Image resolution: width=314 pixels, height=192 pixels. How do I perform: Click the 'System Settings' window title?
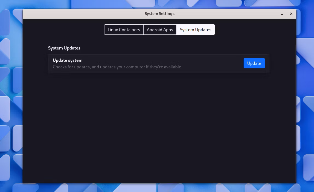(159, 14)
